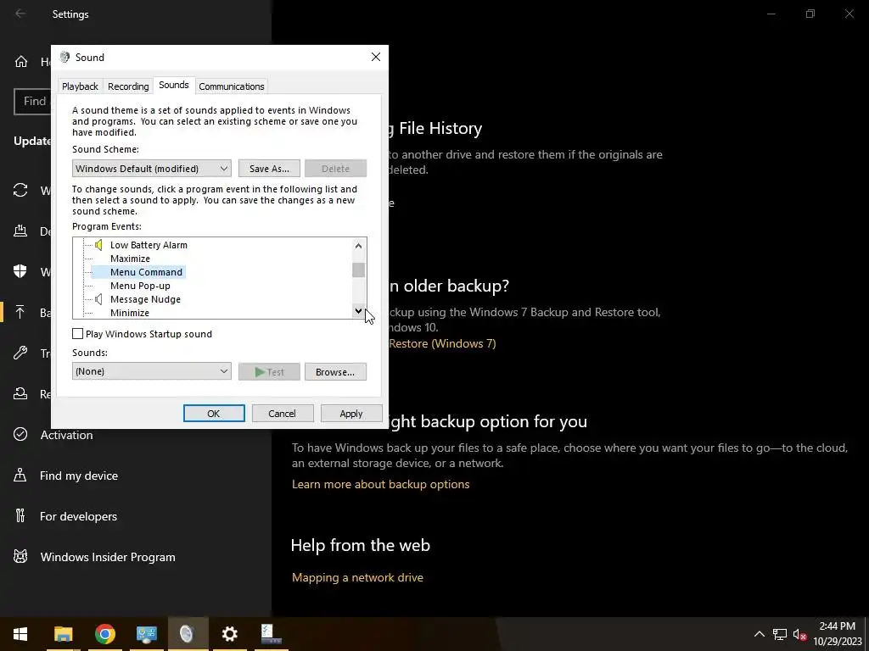Image resolution: width=869 pixels, height=651 pixels.
Task: Click the Message Nudge speaker icon
Action: pyautogui.click(x=98, y=299)
